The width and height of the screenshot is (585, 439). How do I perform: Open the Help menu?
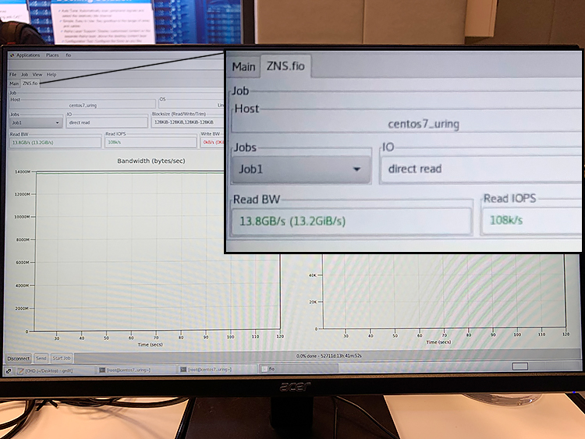pyautogui.click(x=51, y=74)
